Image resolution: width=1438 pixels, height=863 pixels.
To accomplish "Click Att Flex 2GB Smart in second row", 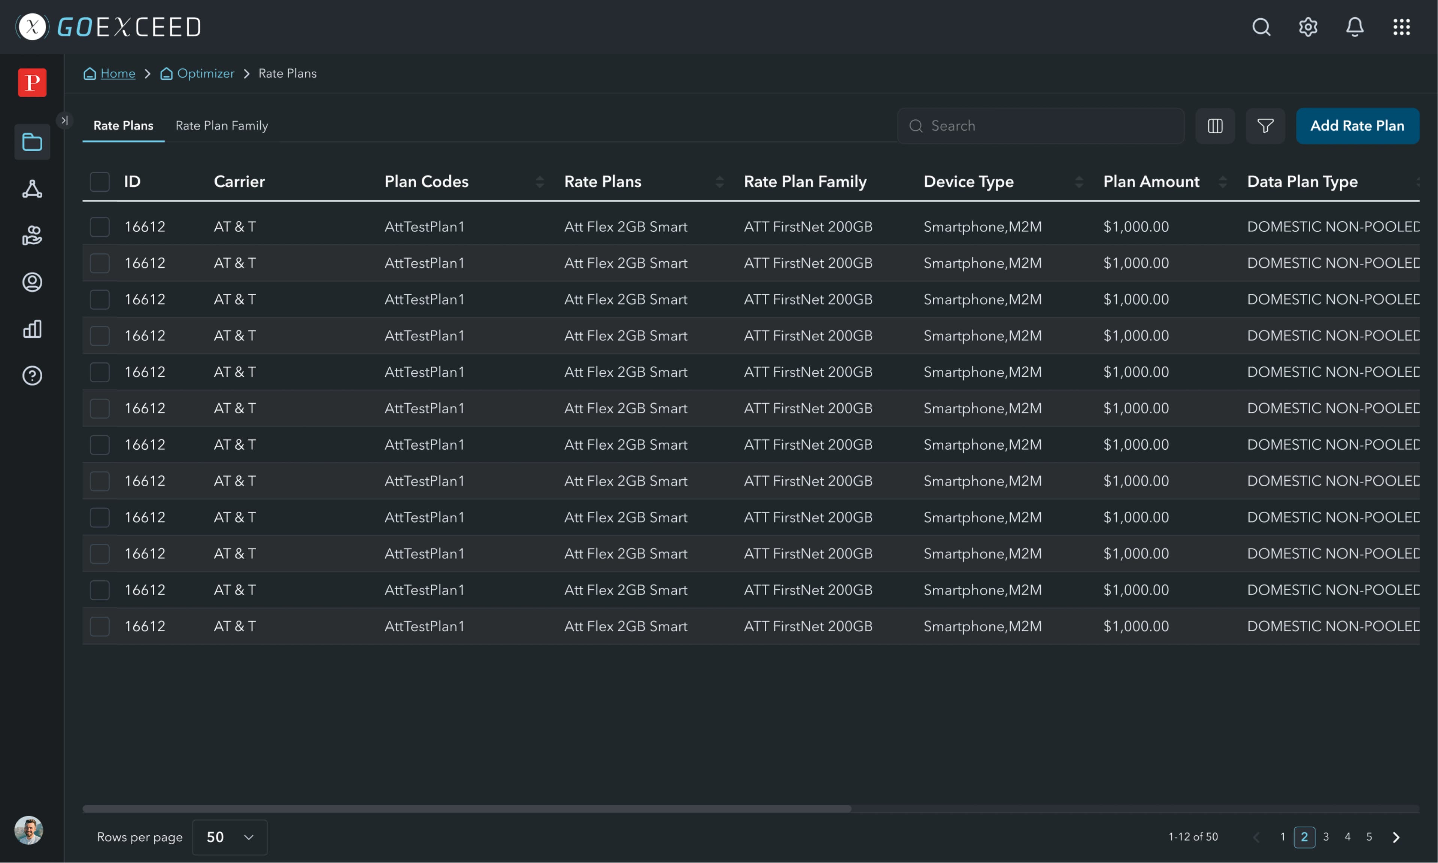I will (626, 263).
